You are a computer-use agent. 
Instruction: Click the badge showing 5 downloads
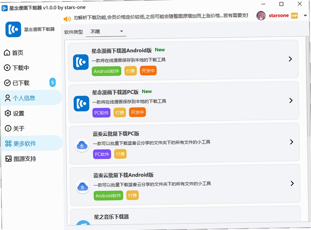coord(52,82)
